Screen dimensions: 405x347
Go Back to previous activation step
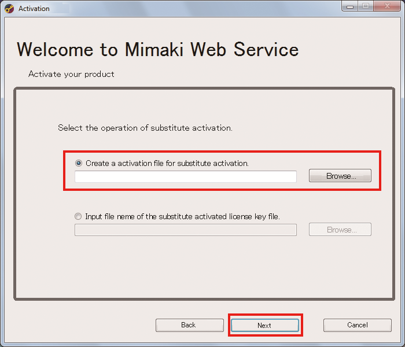(x=190, y=325)
